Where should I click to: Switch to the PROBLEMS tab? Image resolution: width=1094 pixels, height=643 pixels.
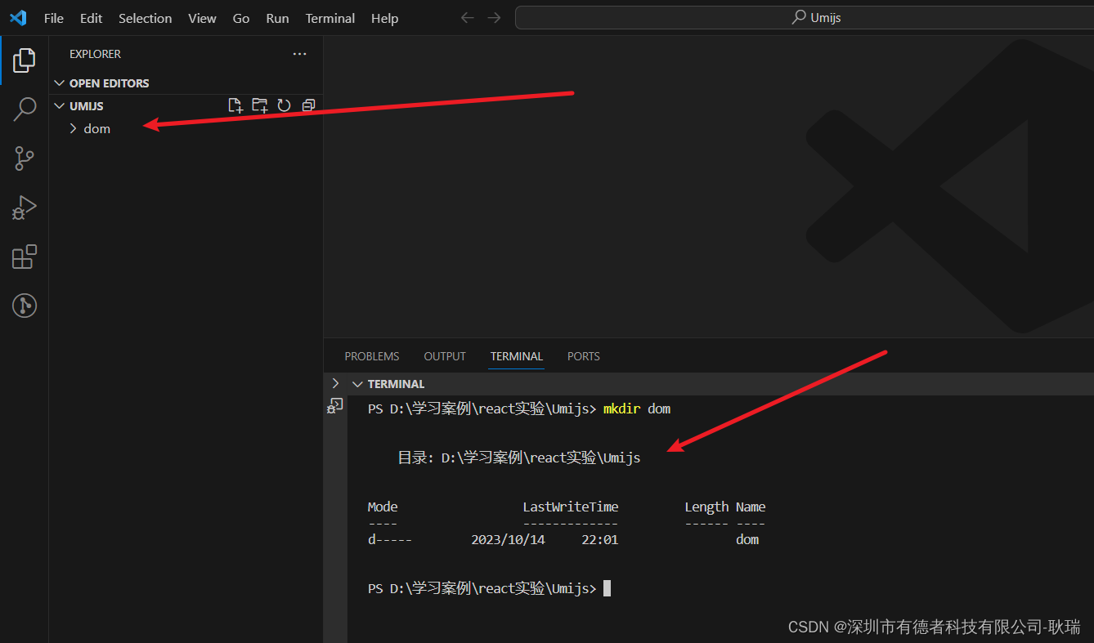pos(372,356)
